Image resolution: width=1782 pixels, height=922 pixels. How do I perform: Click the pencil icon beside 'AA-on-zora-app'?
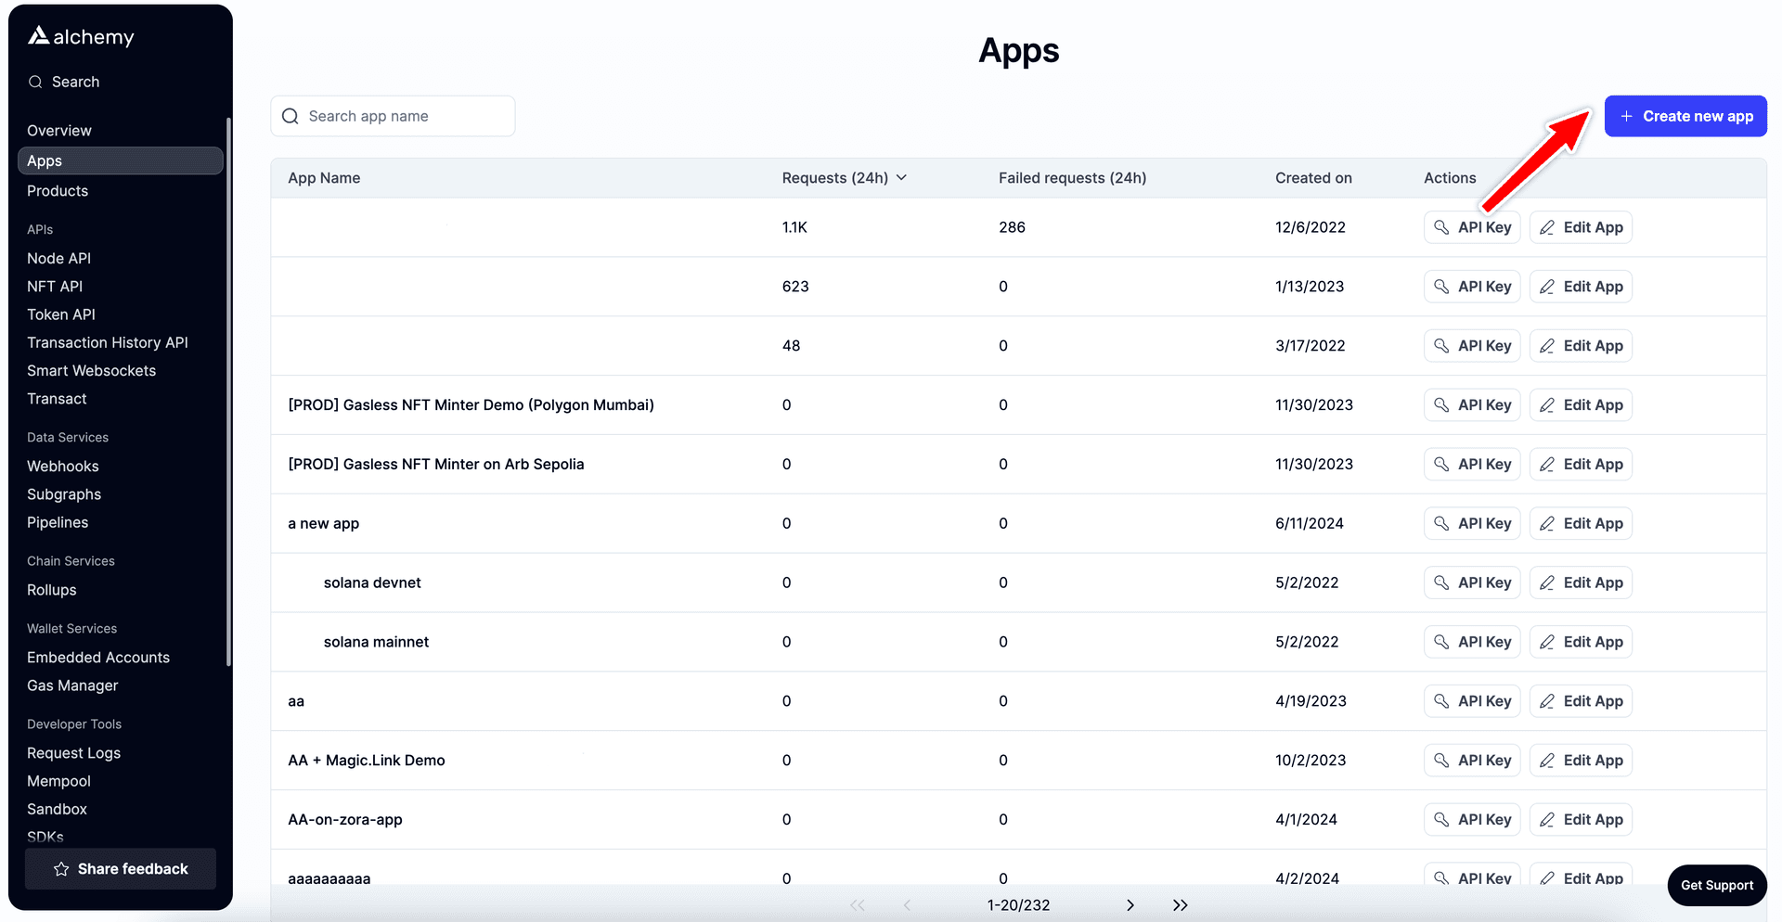pos(1547,819)
